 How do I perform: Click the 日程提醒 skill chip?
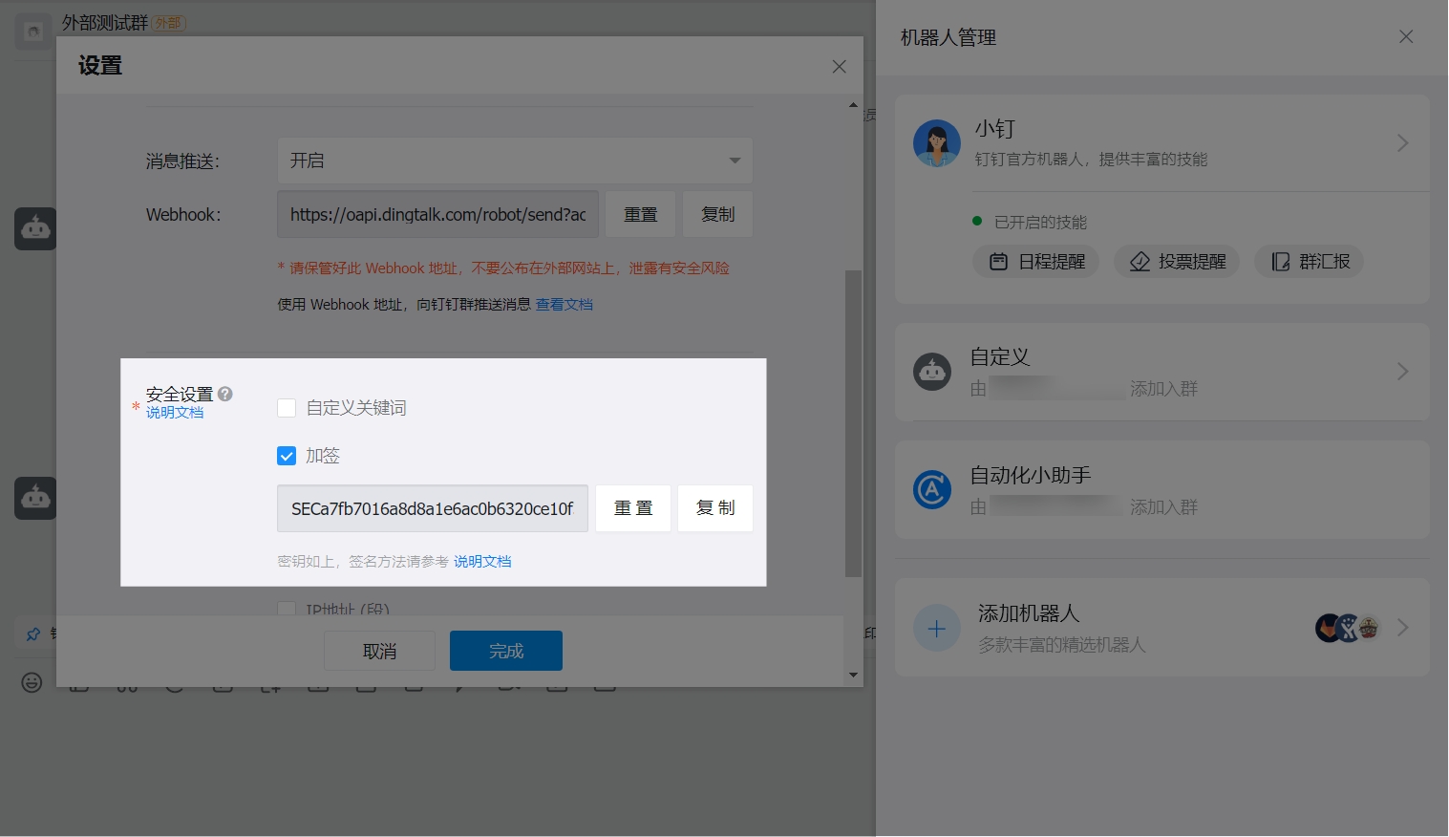pyautogui.click(x=1036, y=262)
